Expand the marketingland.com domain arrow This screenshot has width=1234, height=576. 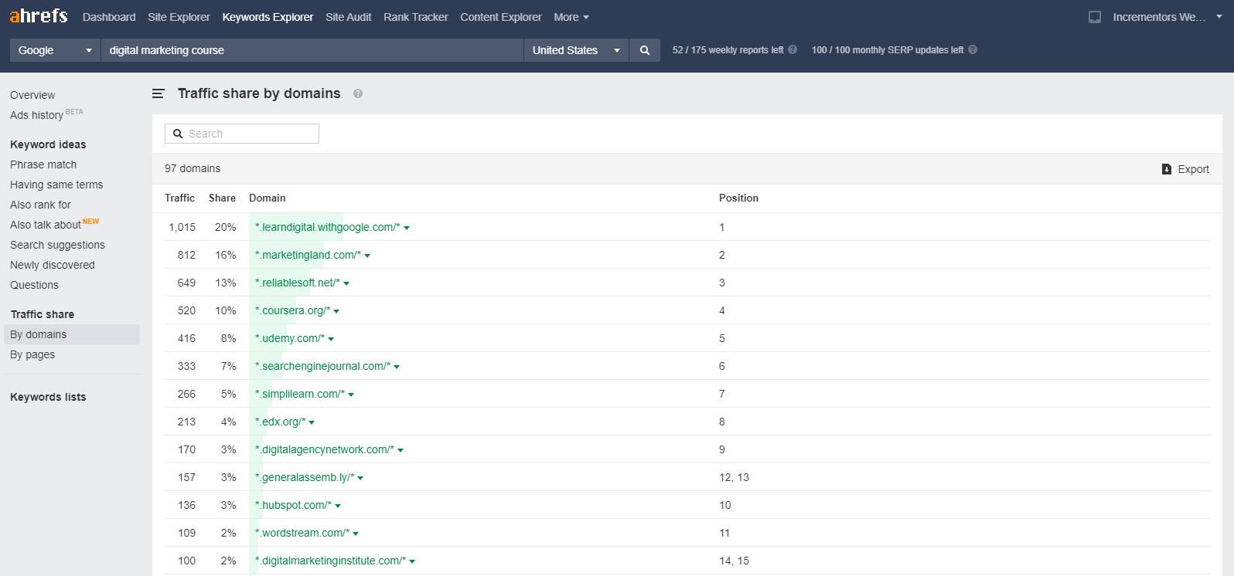pyautogui.click(x=367, y=256)
